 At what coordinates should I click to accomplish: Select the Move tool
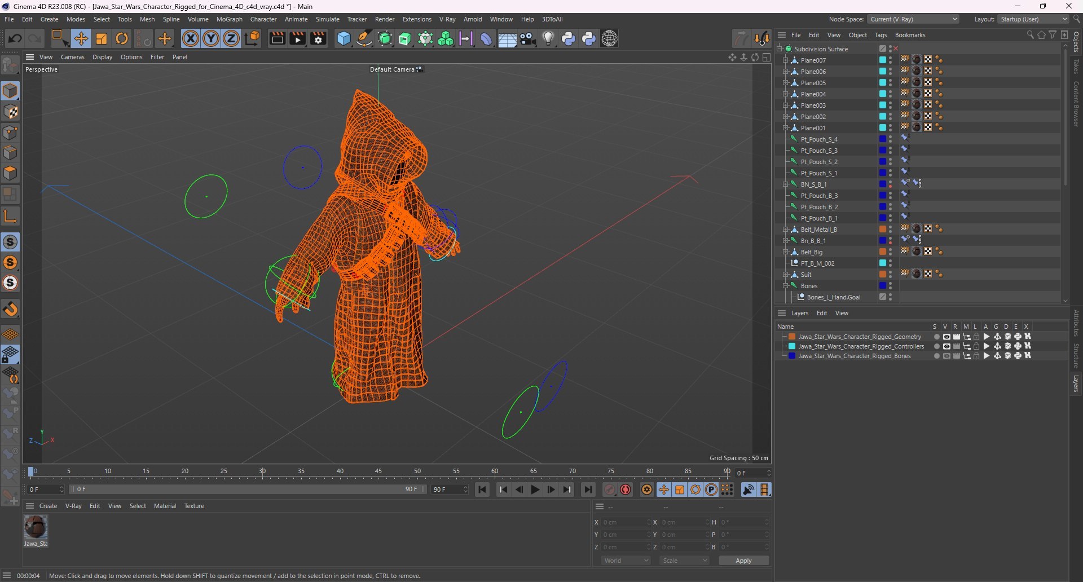click(81, 38)
